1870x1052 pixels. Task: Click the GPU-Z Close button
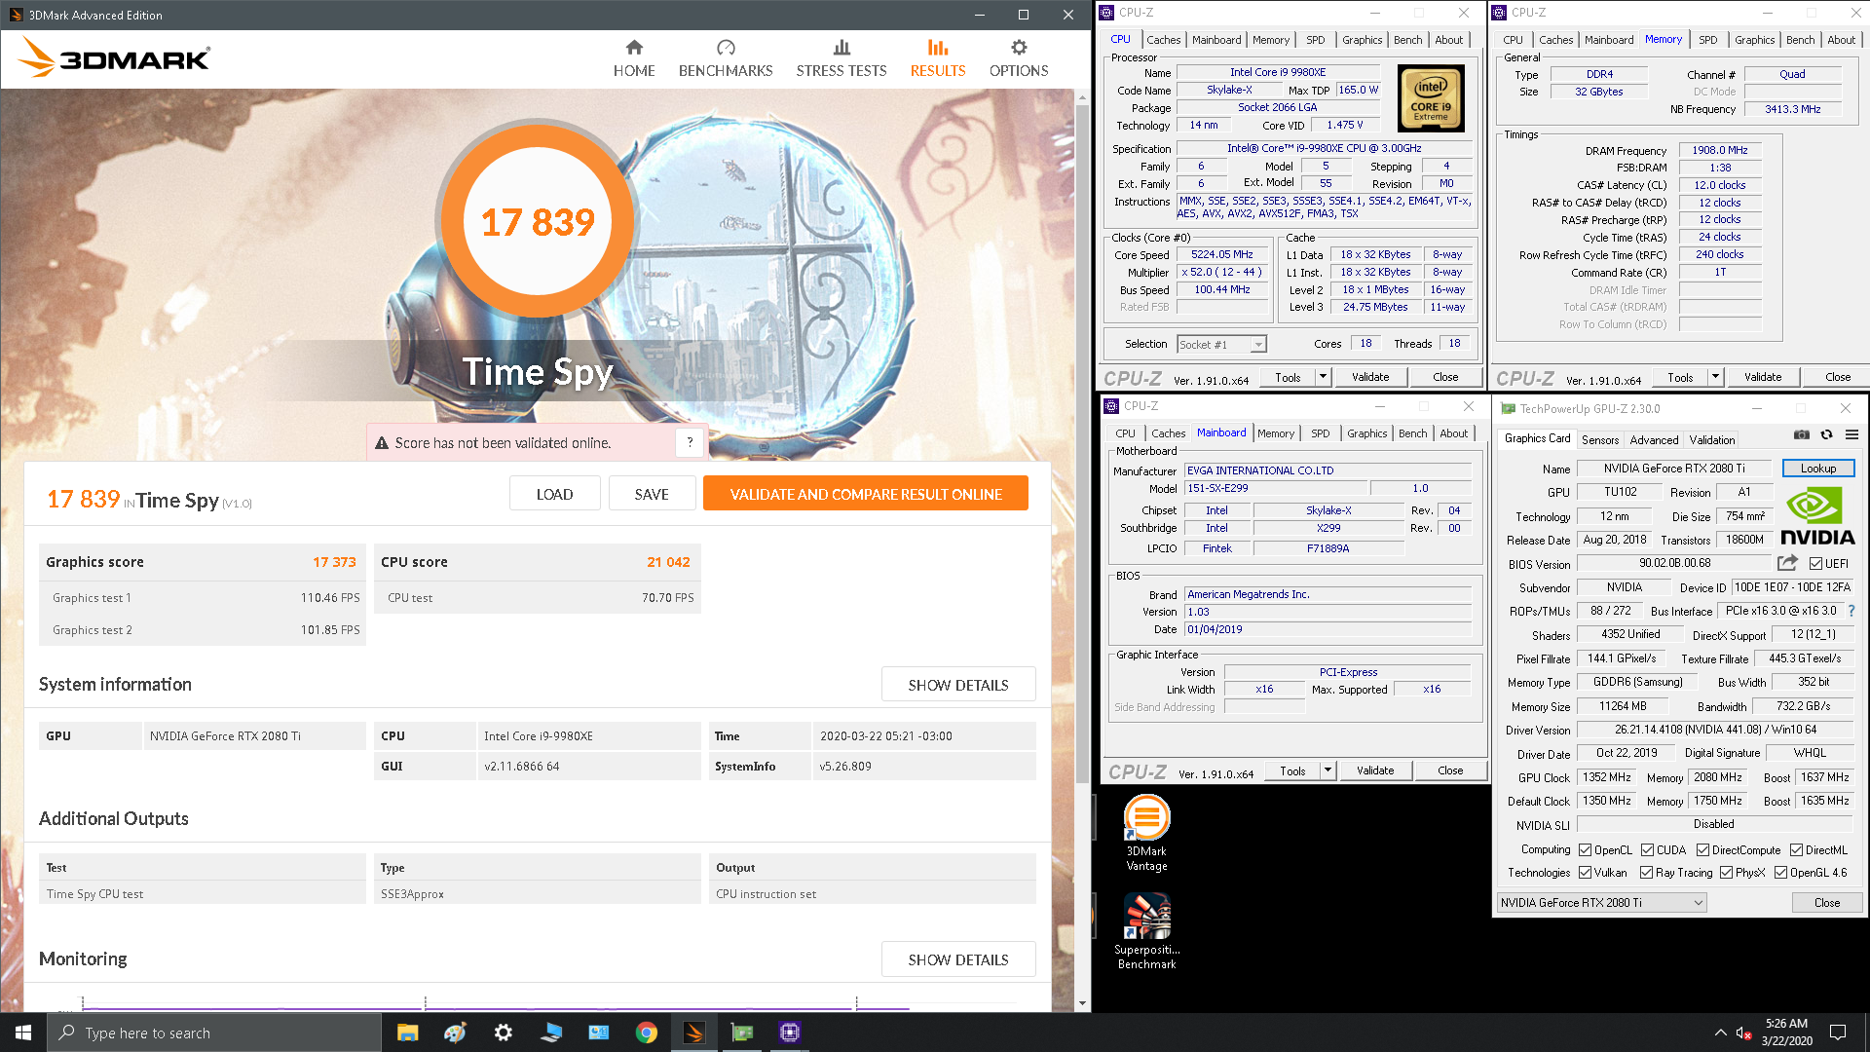click(1826, 903)
